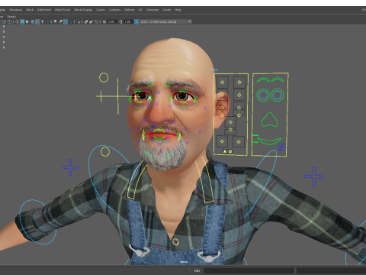Image resolution: width=366 pixels, height=275 pixels.
Task: Toggle wireframe on shaded icon
Action: point(32,21)
